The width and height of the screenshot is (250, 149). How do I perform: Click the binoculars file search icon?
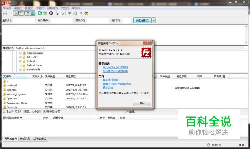[87, 13]
